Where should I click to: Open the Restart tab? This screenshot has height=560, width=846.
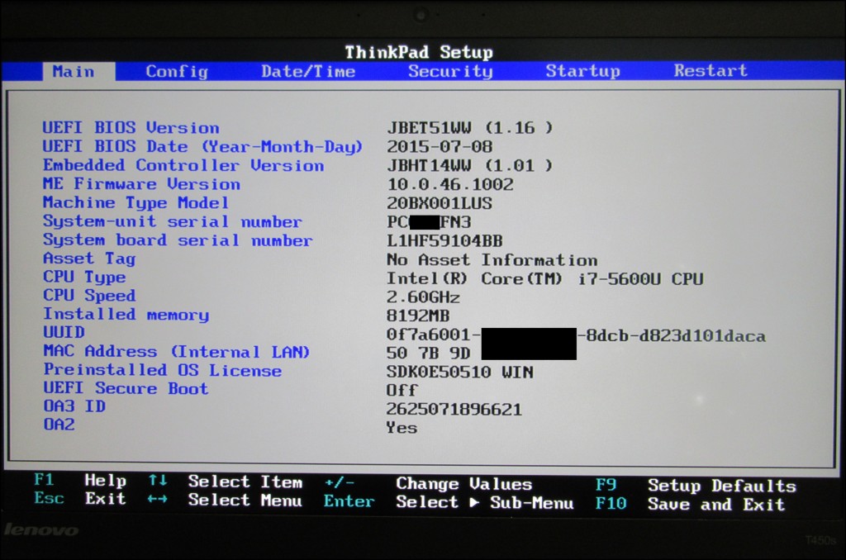click(711, 70)
